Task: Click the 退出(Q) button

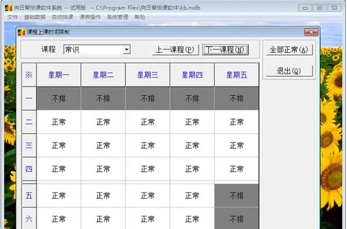Action: coord(289,71)
